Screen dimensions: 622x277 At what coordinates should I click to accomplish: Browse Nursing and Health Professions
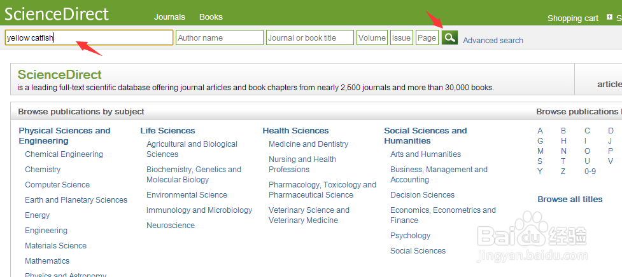(302, 164)
